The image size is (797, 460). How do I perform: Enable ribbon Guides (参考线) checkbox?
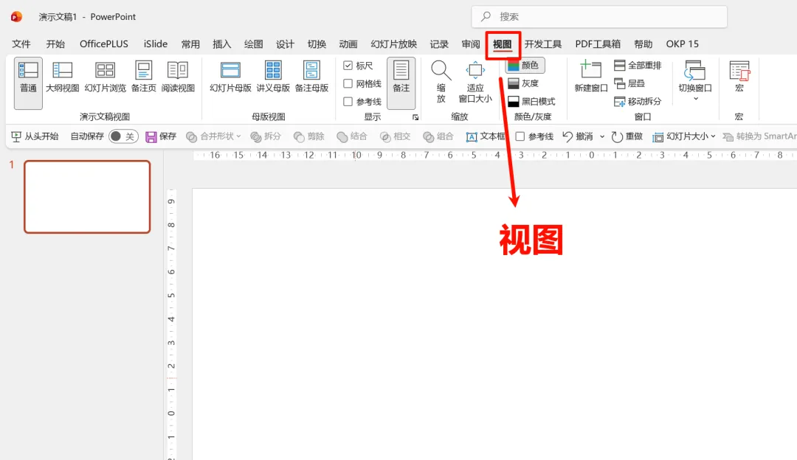point(348,102)
